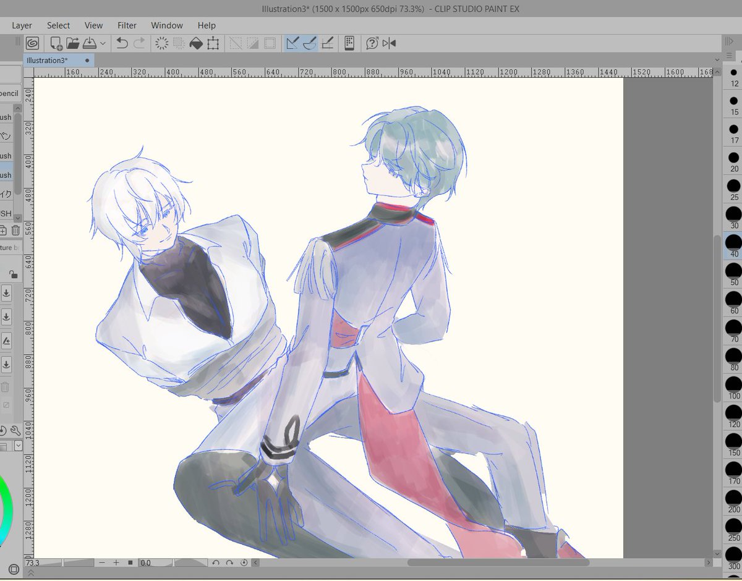Open the Layer menu
The height and width of the screenshot is (581, 742).
(22, 25)
